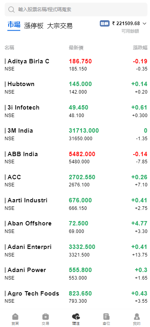Sort by the 漲跌幅 column header
The width and height of the screenshot is (150, 327).
pos(140,48)
